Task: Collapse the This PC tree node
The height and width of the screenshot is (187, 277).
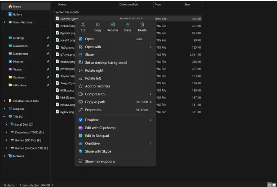Action: [x=4, y=117]
